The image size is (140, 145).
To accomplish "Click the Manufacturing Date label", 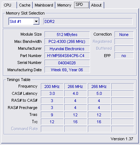I will [x=24, y=70].
